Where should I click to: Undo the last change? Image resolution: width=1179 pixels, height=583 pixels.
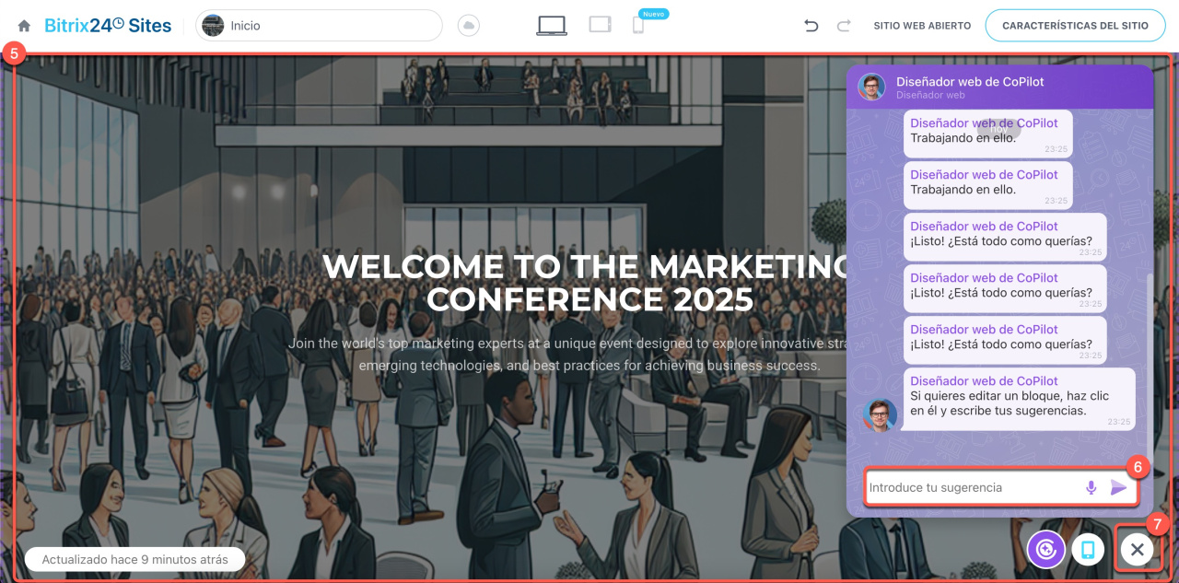(x=811, y=26)
